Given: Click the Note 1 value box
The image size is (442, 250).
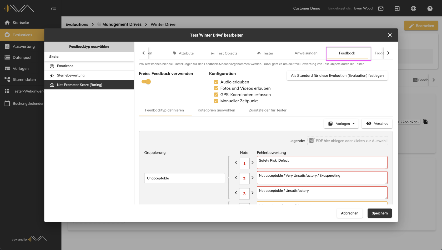Looking at the screenshot, I should click(x=244, y=164).
